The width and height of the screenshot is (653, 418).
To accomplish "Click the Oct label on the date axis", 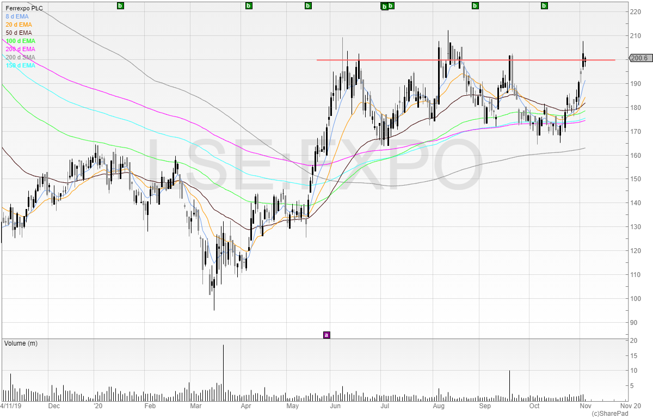I will (534, 405).
